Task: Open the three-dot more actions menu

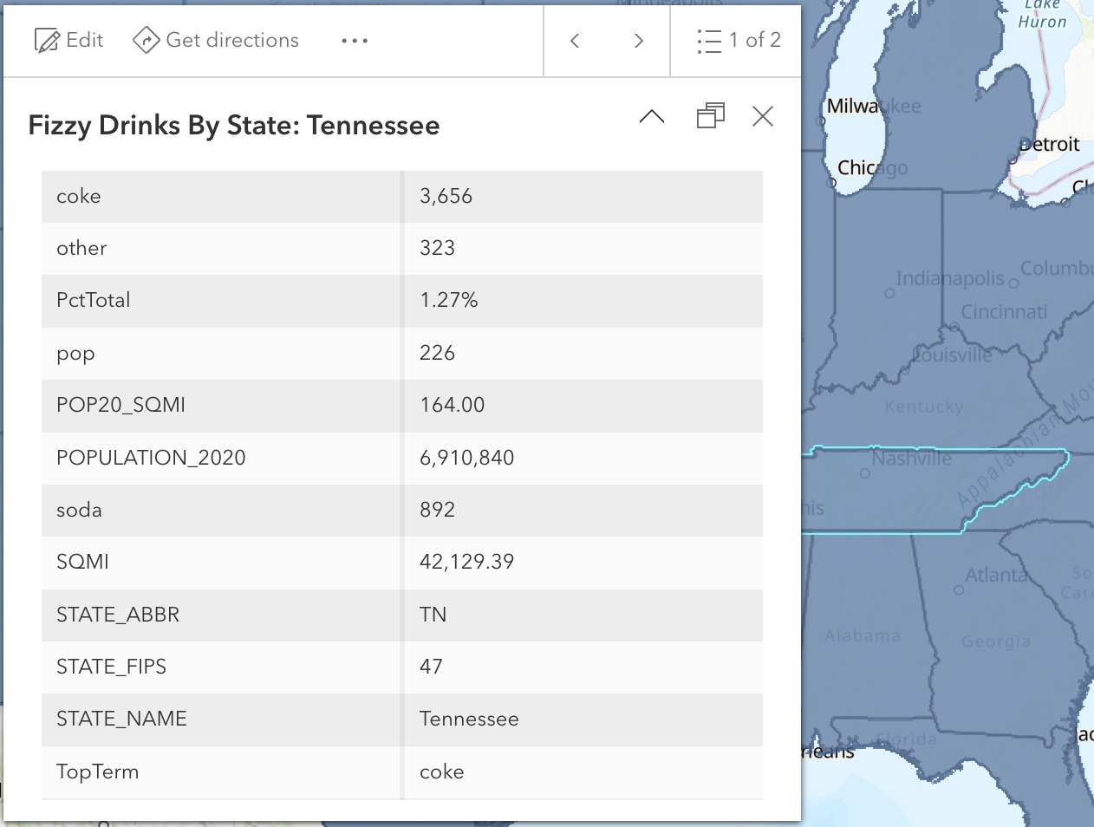Action: point(355,41)
